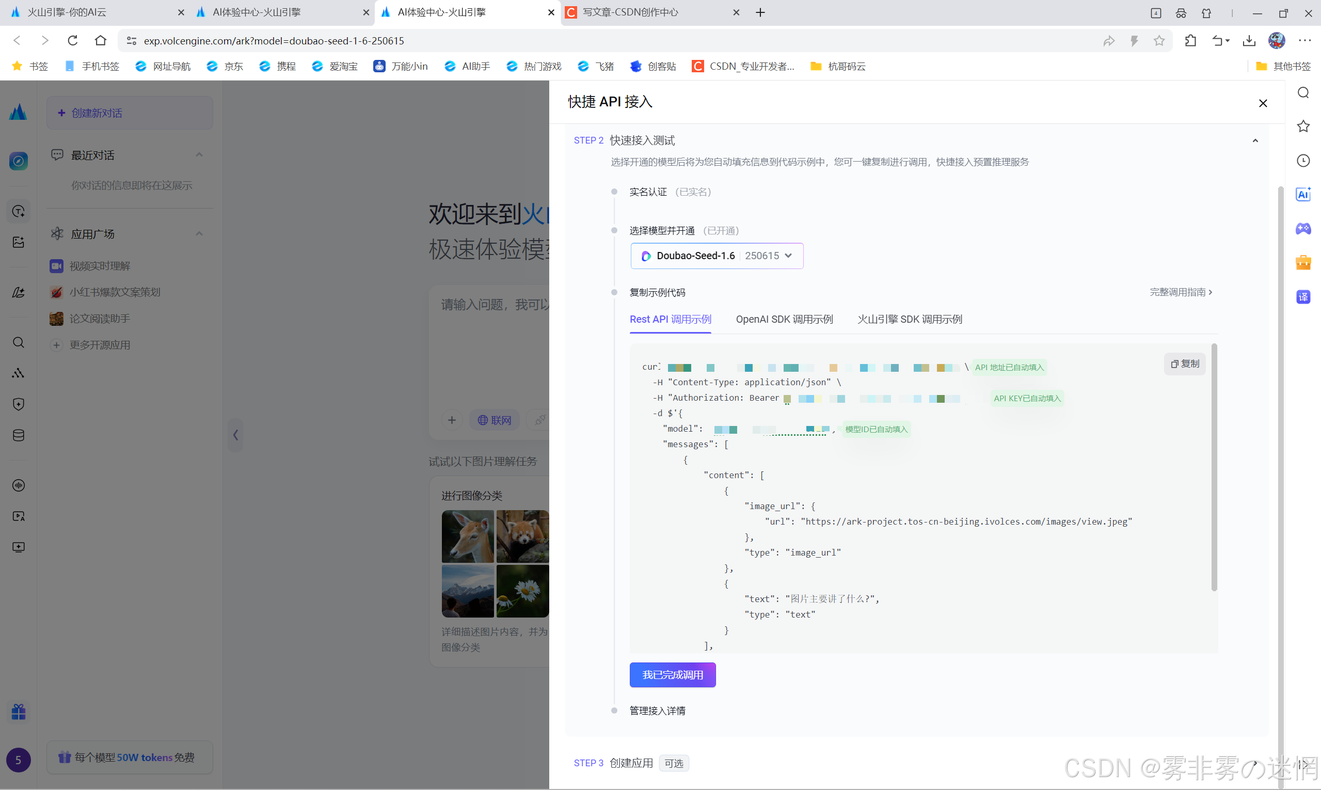Click the browser address bar URL
1321x790 pixels.
pyautogui.click(x=274, y=41)
